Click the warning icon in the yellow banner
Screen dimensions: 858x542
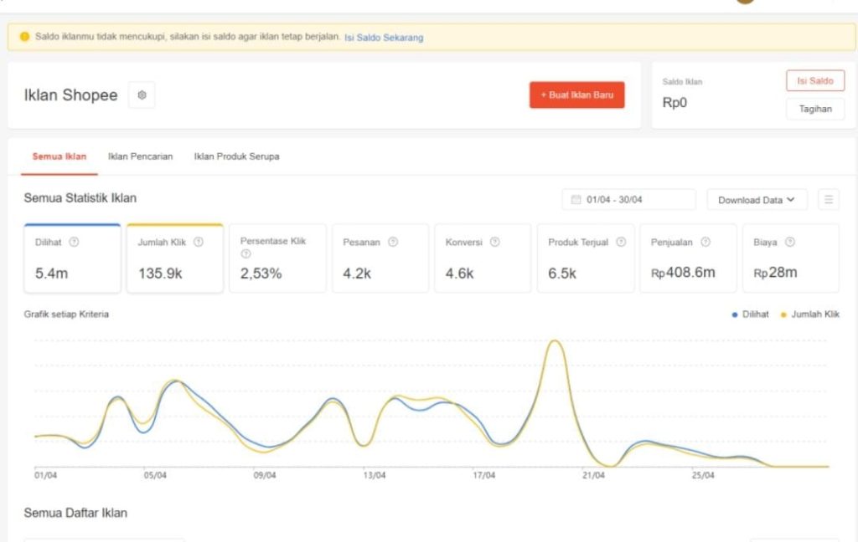pyautogui.click(x=24, y=37)
